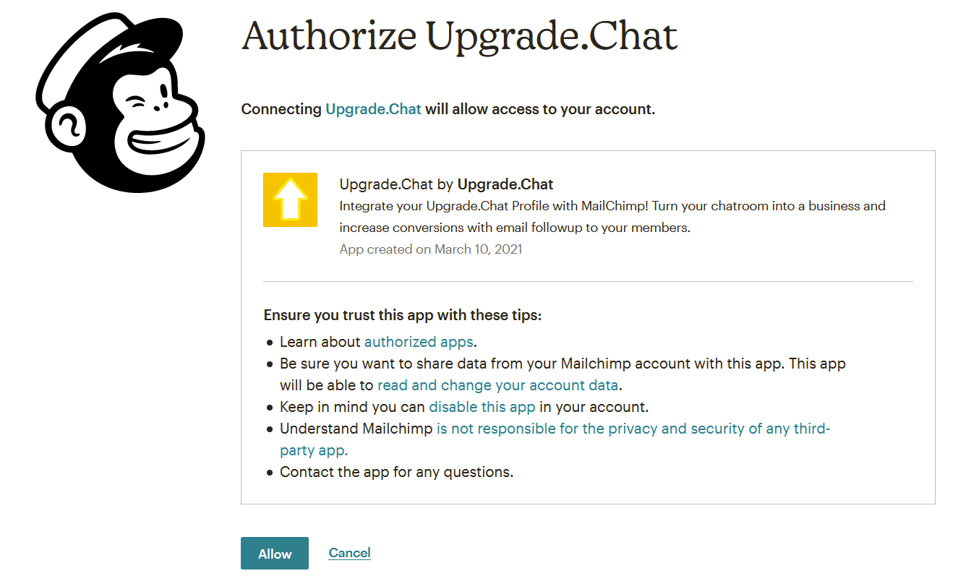Click the Contact the app for any questions tip

click(396, 472)
